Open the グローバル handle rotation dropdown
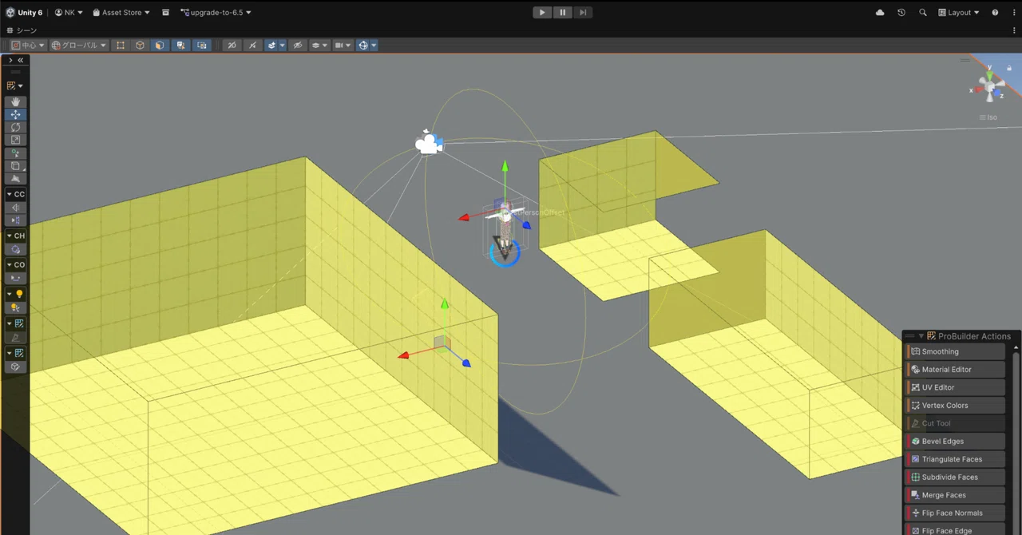 (x=79, y=46)
